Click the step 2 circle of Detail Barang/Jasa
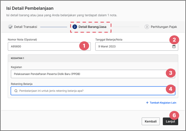 coord(75,27)
